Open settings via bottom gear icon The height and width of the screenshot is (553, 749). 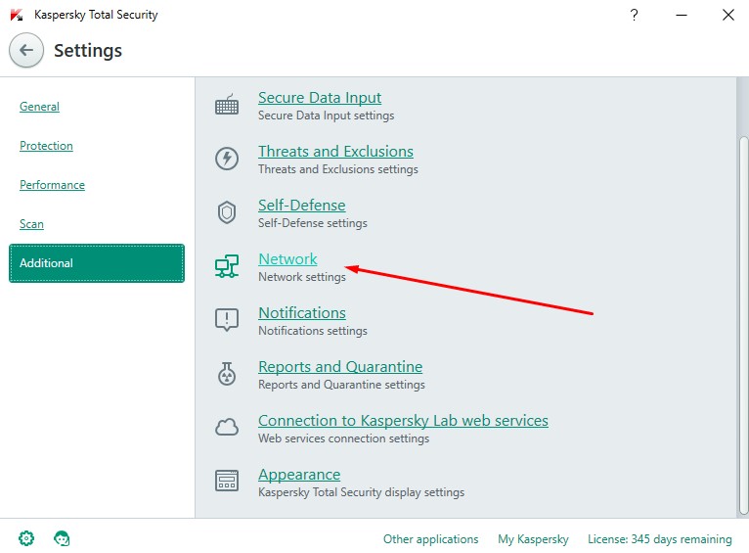(x=26, y=538)
